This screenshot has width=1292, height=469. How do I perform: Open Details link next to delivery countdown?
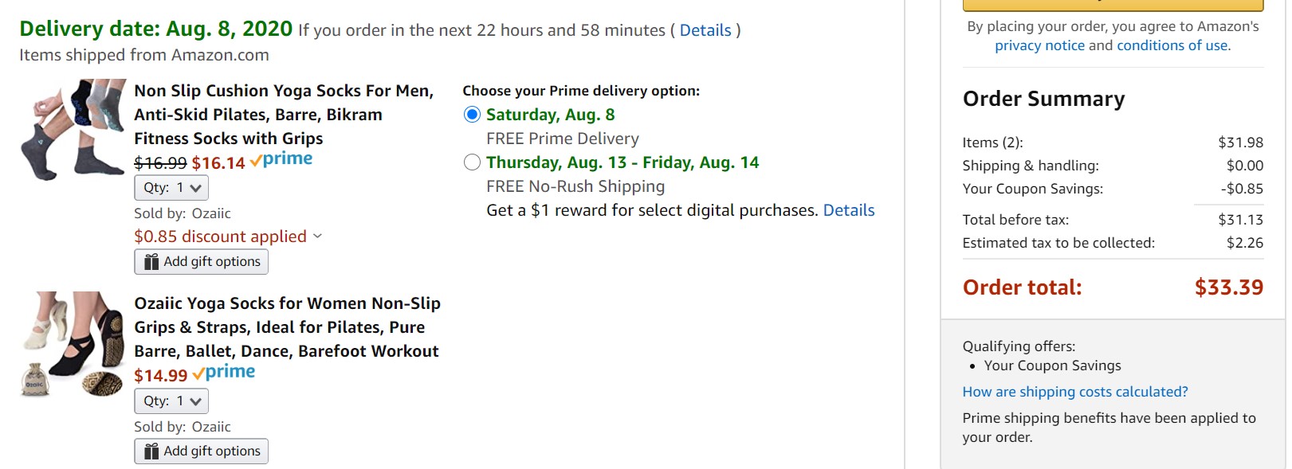(705, 30)
